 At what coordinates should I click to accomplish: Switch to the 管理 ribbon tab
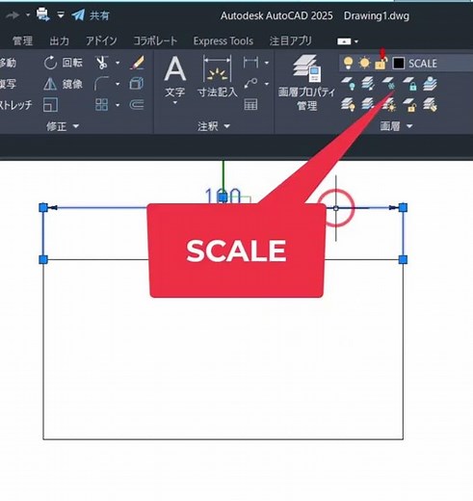coord(22,40)
